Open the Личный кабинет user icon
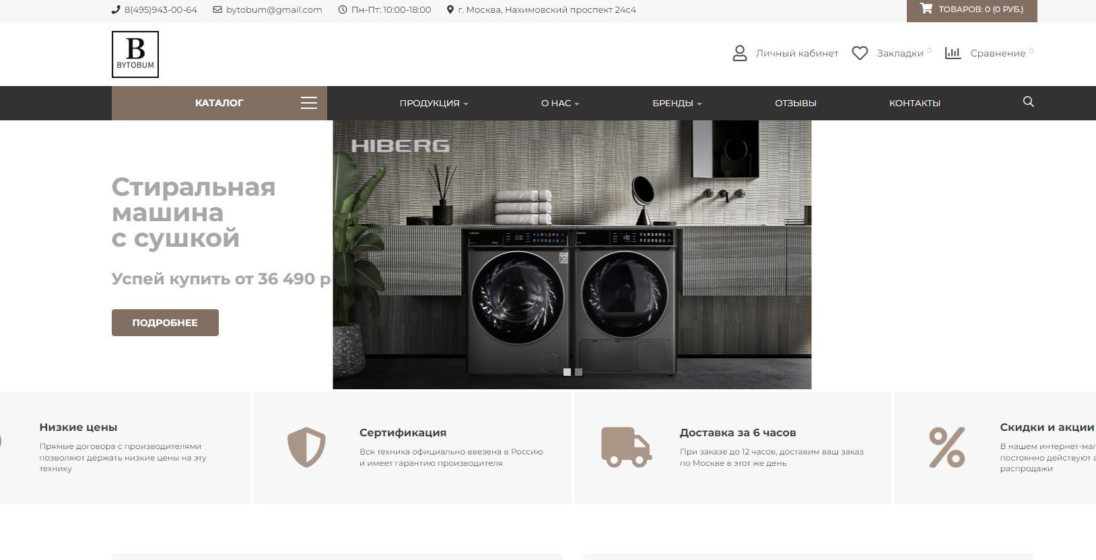This screenshot has height=560, width=1096. click(x=740, y=53)
